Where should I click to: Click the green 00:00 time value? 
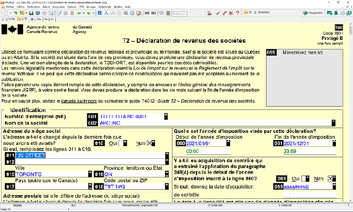(192, 151)
